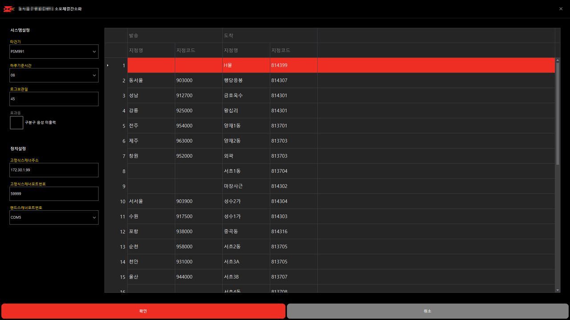Viewport: 570px width, 320px height.
Task: Toggle the 구분구 음성 미출력 checkbox
Action: (x=16, y=123)
